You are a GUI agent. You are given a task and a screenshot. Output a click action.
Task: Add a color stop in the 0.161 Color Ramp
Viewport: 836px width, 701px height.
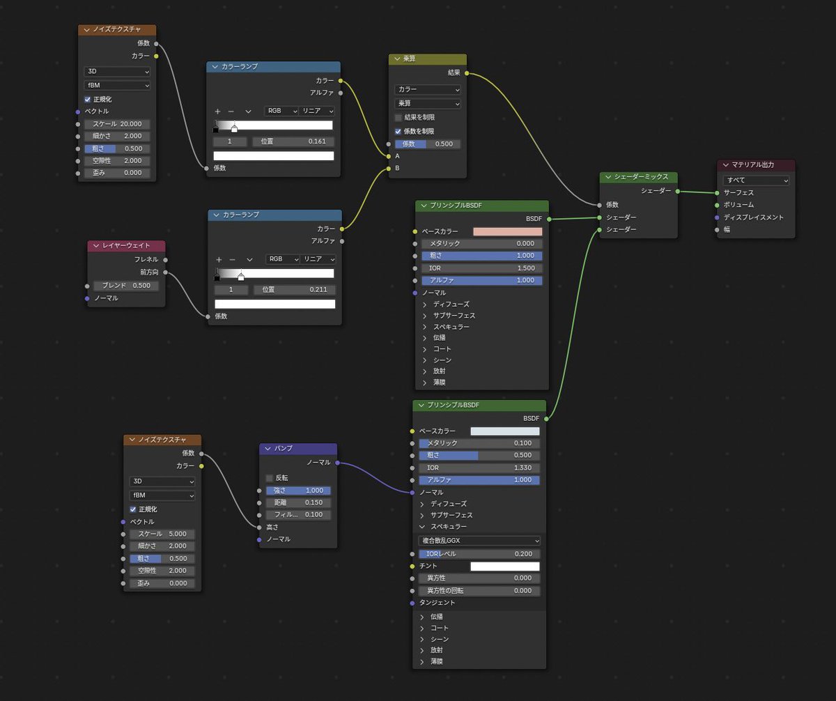click(x=217, y=111)
